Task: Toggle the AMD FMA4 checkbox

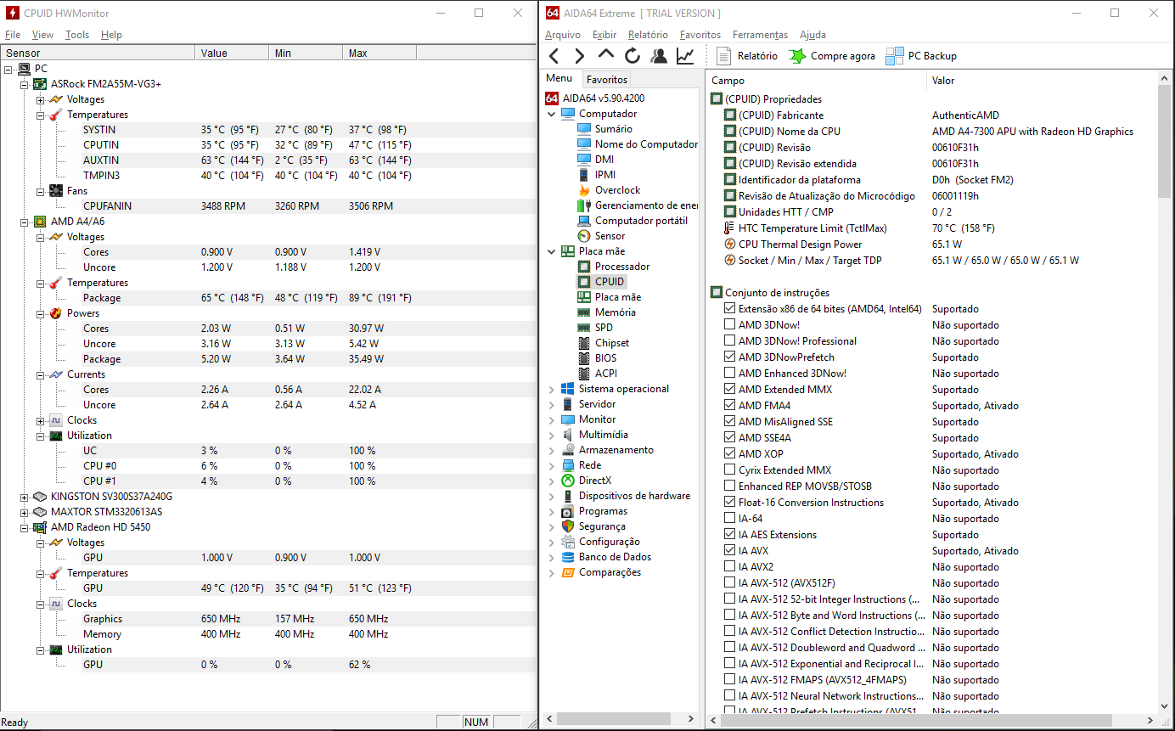Action: click(730, 405)
